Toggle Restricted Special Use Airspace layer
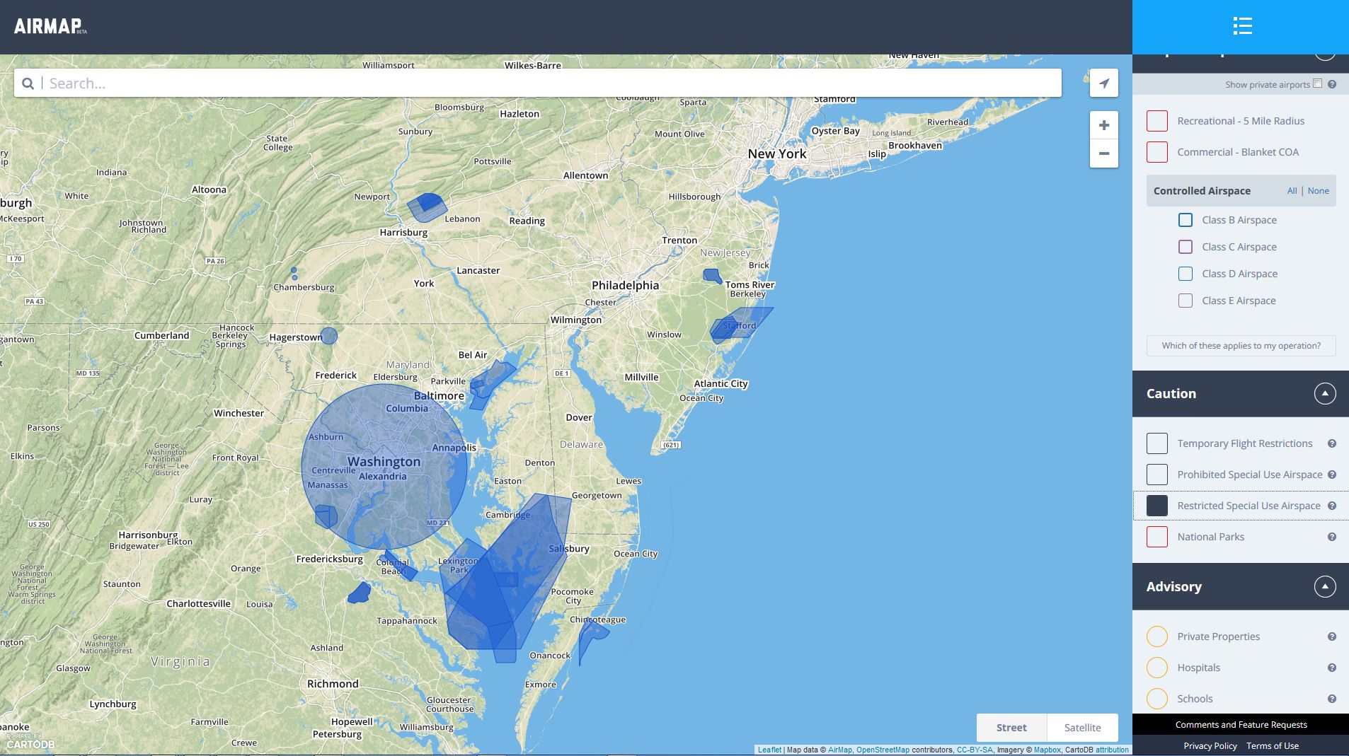The image size is (1349, 756). point(1156,506)
